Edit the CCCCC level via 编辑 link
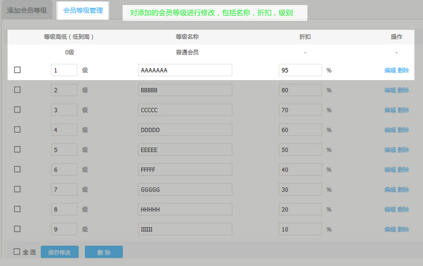Image resolution: width=423 pixels, height=266 pixels. [x=390, y=110]
